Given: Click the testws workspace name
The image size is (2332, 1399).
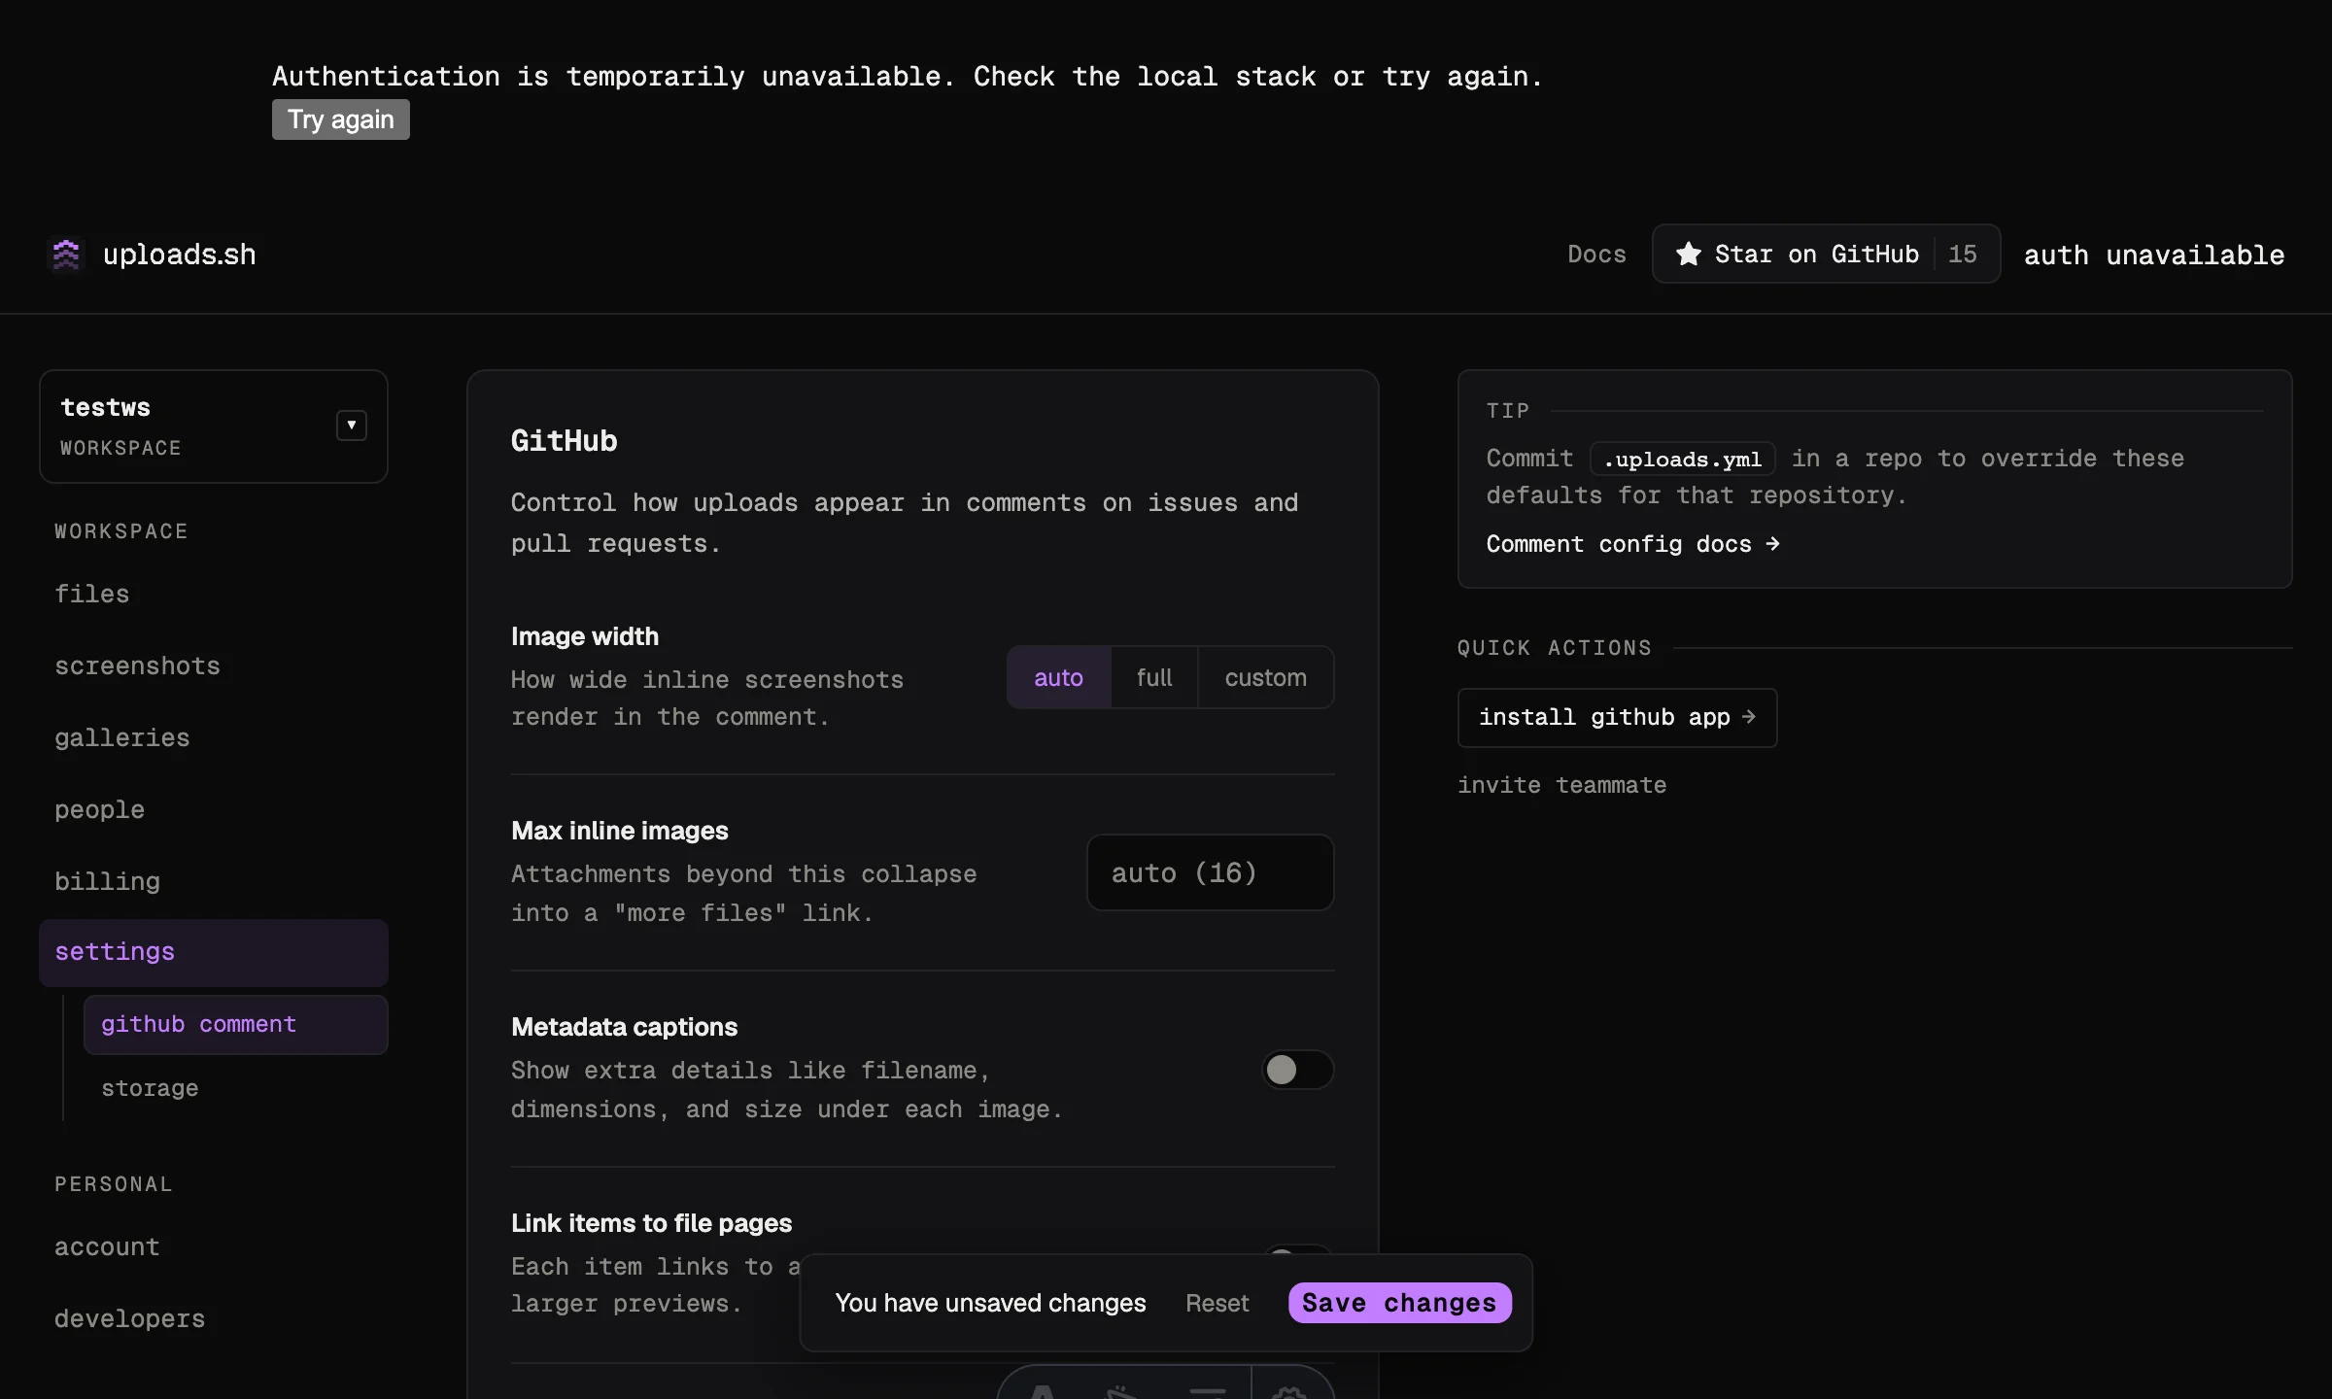Looking at the screenshot, I should [106, 408].
